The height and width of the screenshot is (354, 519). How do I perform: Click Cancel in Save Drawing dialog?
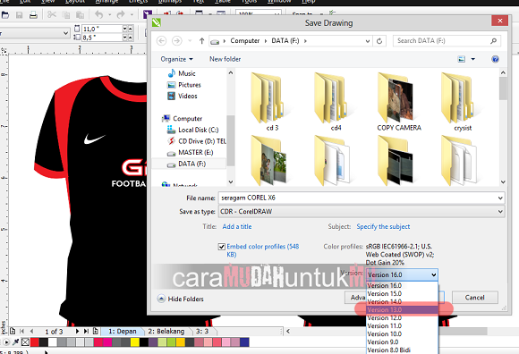pyautogui.click(x=474, y=298)
